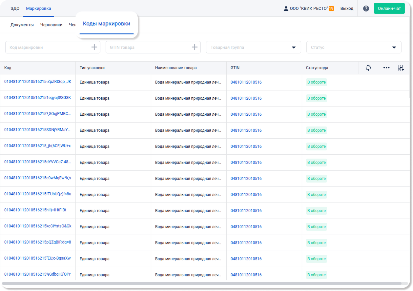This screenshot has height=291, width=413.
Task: Open the column settings sliders icon
Action: [x=401, y=68]
